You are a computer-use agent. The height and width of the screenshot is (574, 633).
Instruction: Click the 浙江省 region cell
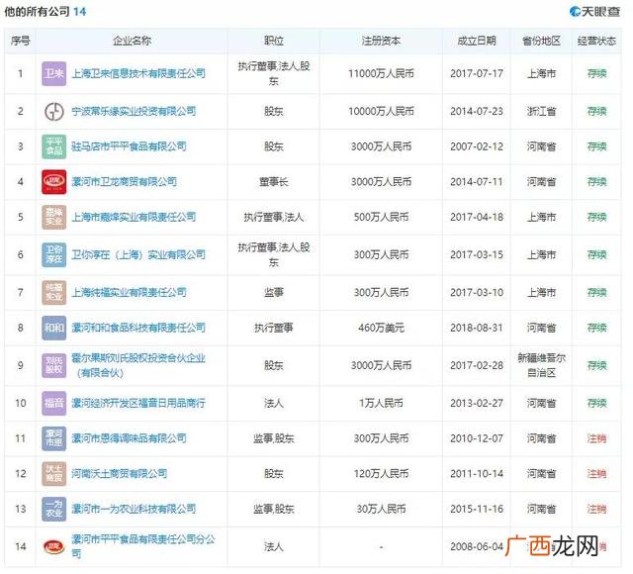541,112
